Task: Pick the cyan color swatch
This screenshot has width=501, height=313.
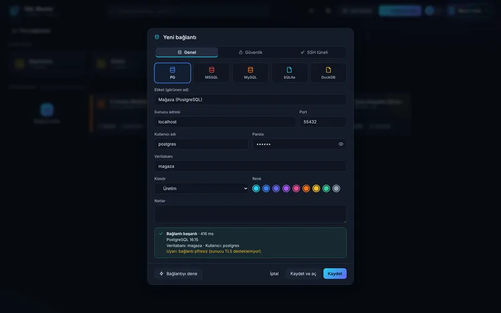Action: 256,188
